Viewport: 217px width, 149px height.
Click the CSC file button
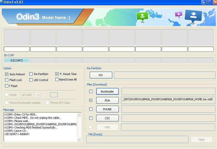coord(107,118)
